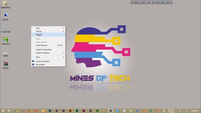Expand the New submenu in context menu

coord(48,57)
